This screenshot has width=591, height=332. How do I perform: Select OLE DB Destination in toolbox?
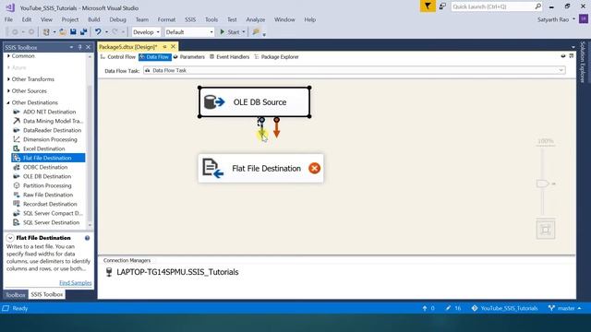(48, 176)
